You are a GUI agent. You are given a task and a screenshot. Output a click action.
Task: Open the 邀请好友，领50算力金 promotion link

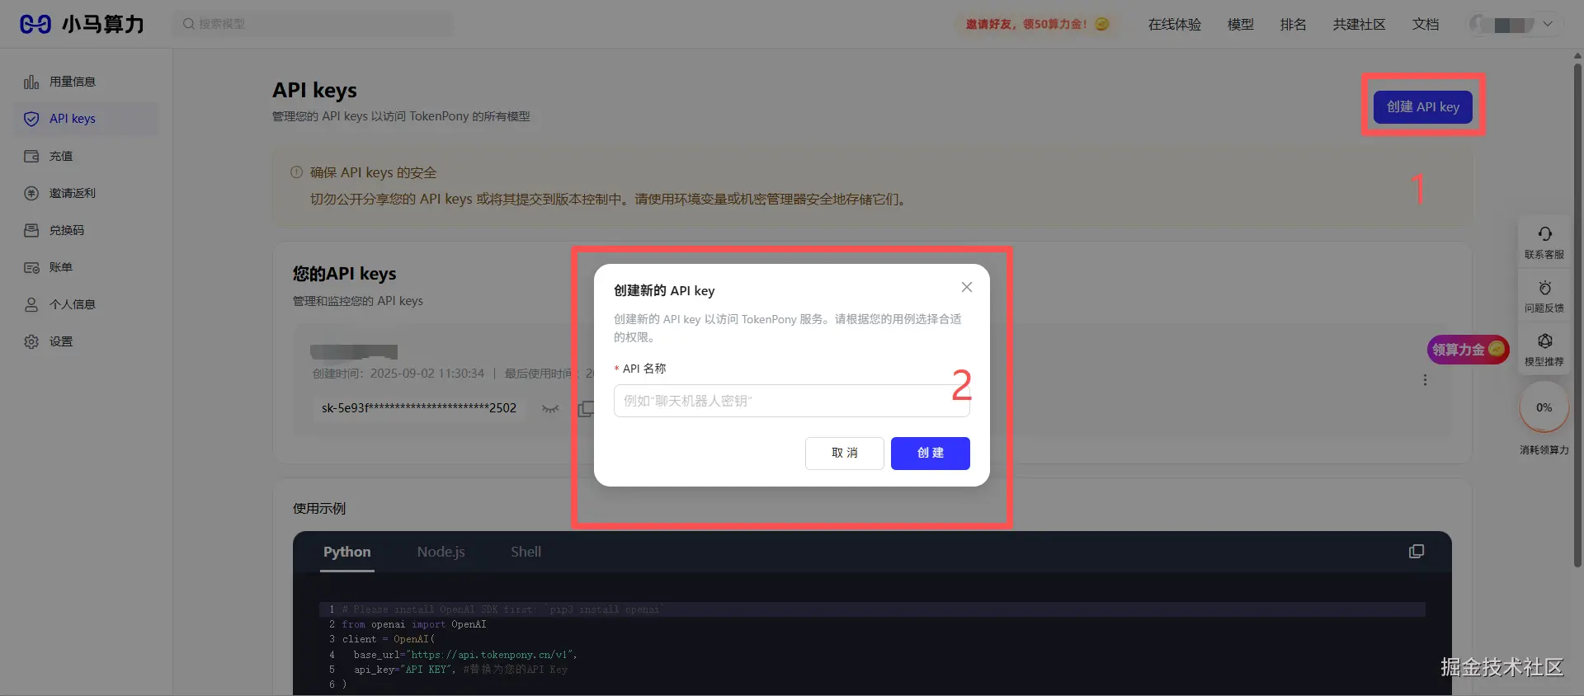[1037, 24]
